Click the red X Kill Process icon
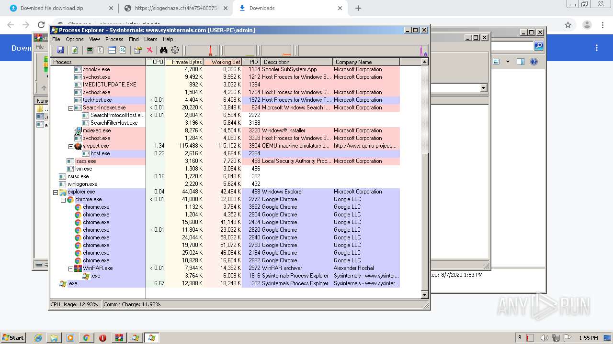Viewport: 613px width, 344px height. coord(149,50)
